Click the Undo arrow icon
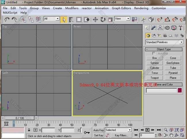Viewport: 187px width, 139px height. tap(7, 19)
